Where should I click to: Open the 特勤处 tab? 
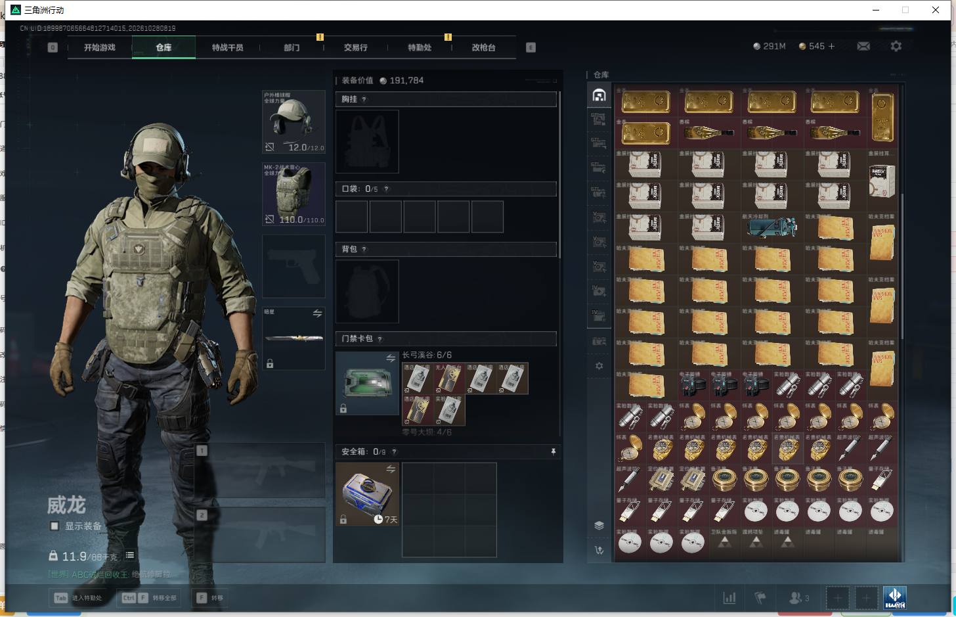click(x=420, y=47)
